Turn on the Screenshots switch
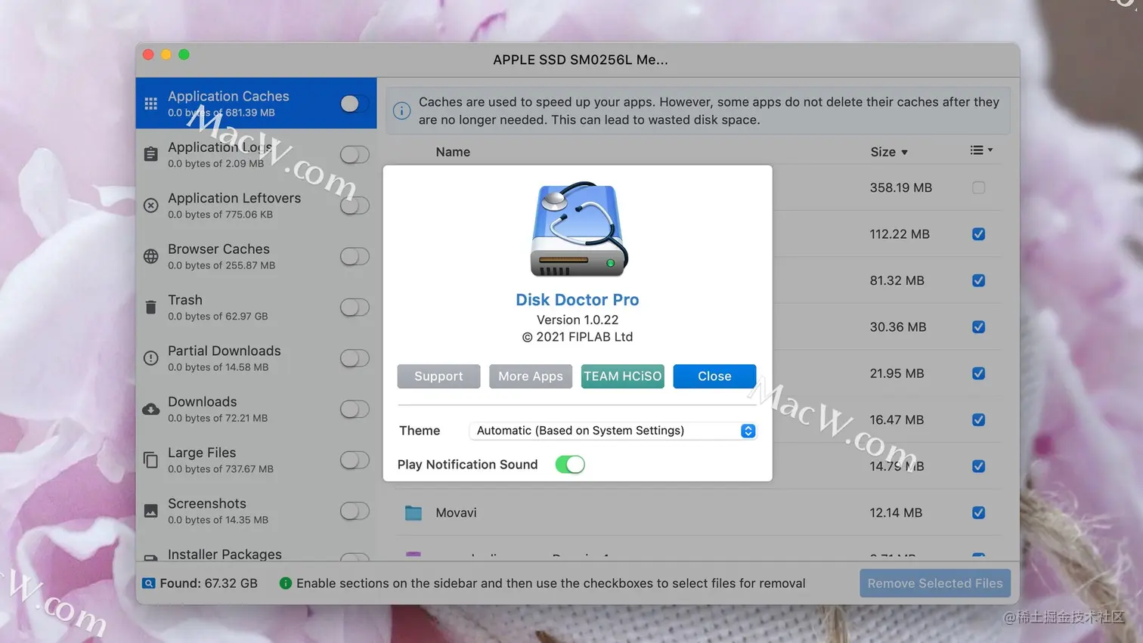The height and width of the screenshot is (643, 1143). click(x=355, y=511)
